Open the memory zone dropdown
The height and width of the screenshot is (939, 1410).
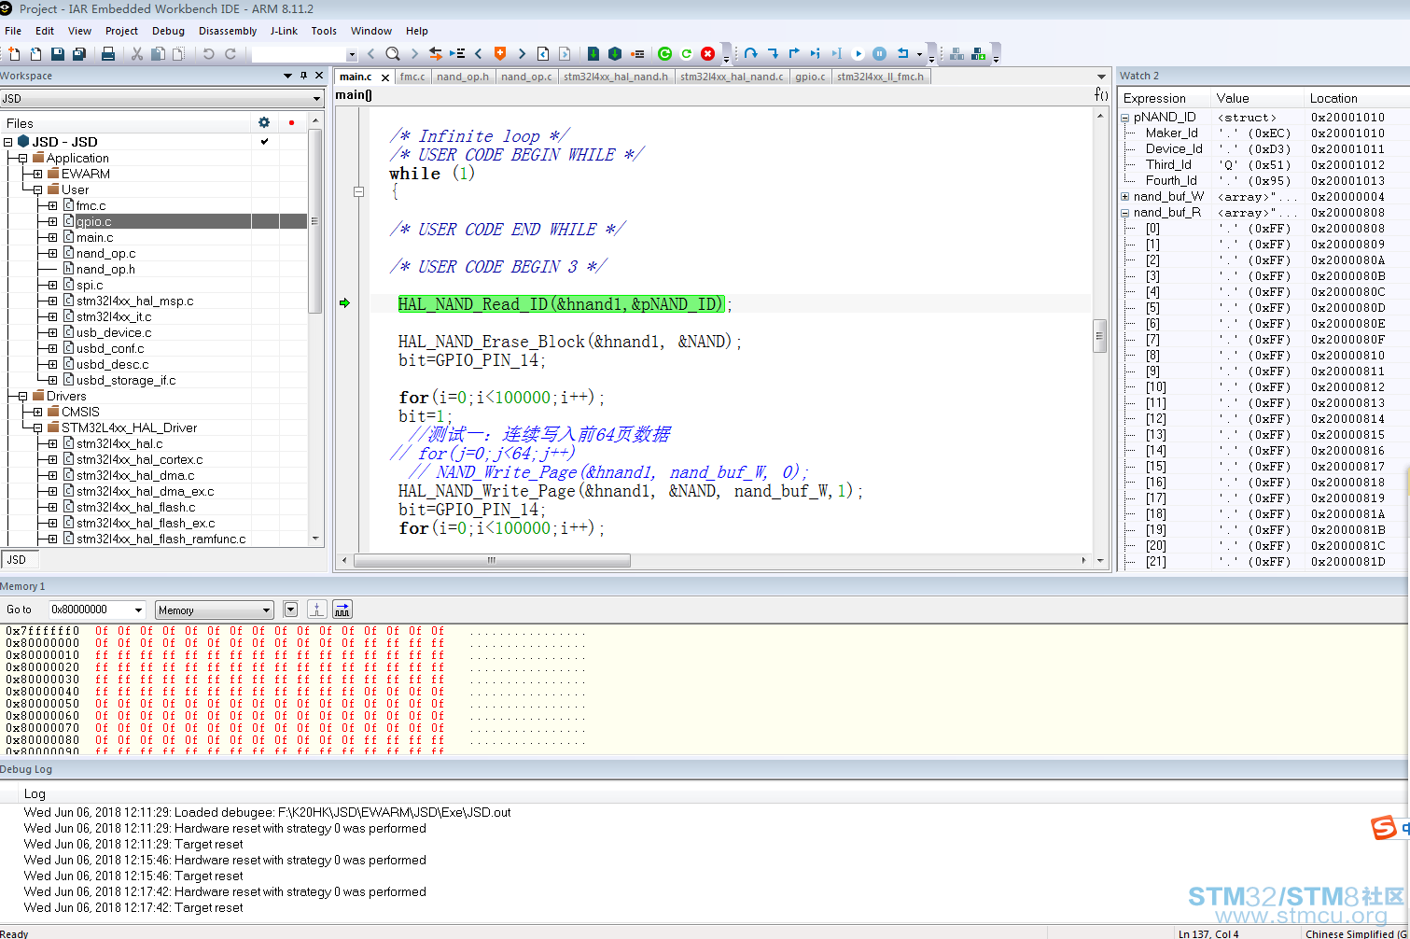(x=266, y=610)
